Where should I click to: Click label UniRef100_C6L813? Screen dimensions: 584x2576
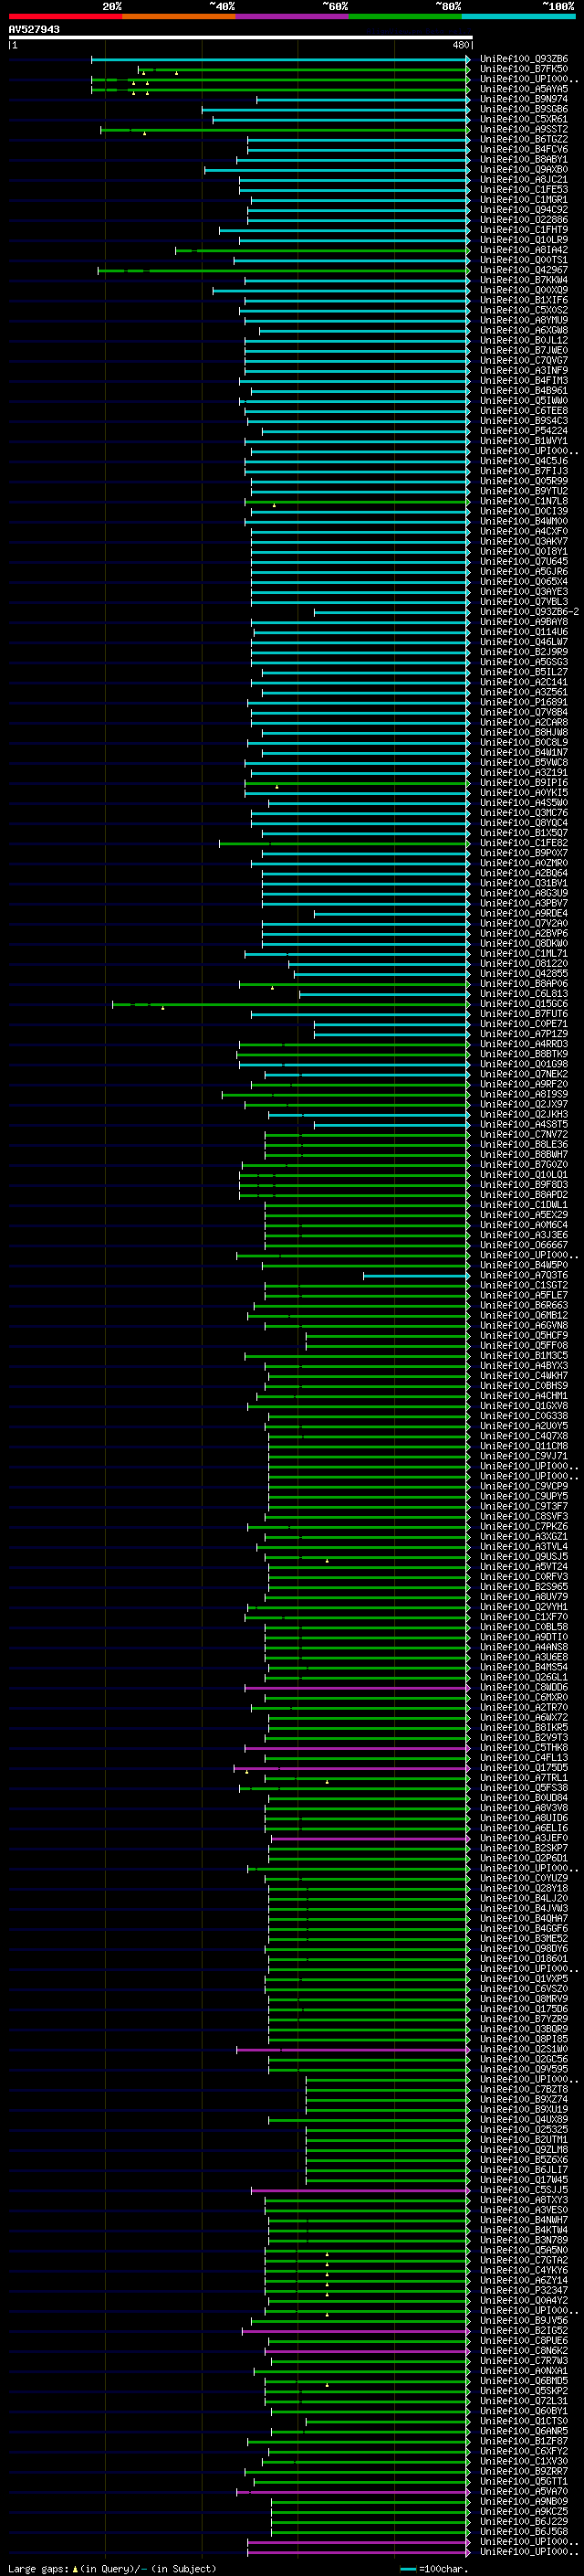click(523, 994)
